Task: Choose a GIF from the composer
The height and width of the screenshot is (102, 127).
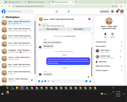Action: [49, 81]
